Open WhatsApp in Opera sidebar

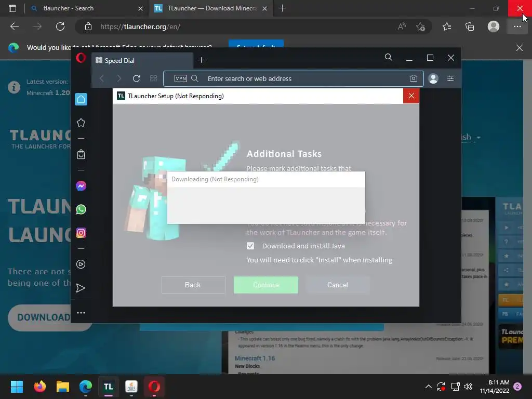click(81, 209)
